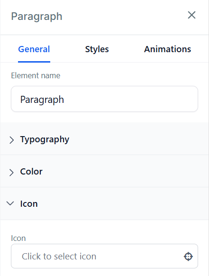The width and height of the screenshot is (209, 276).
Task: Open the Styles tab
Action: [97, 49]
